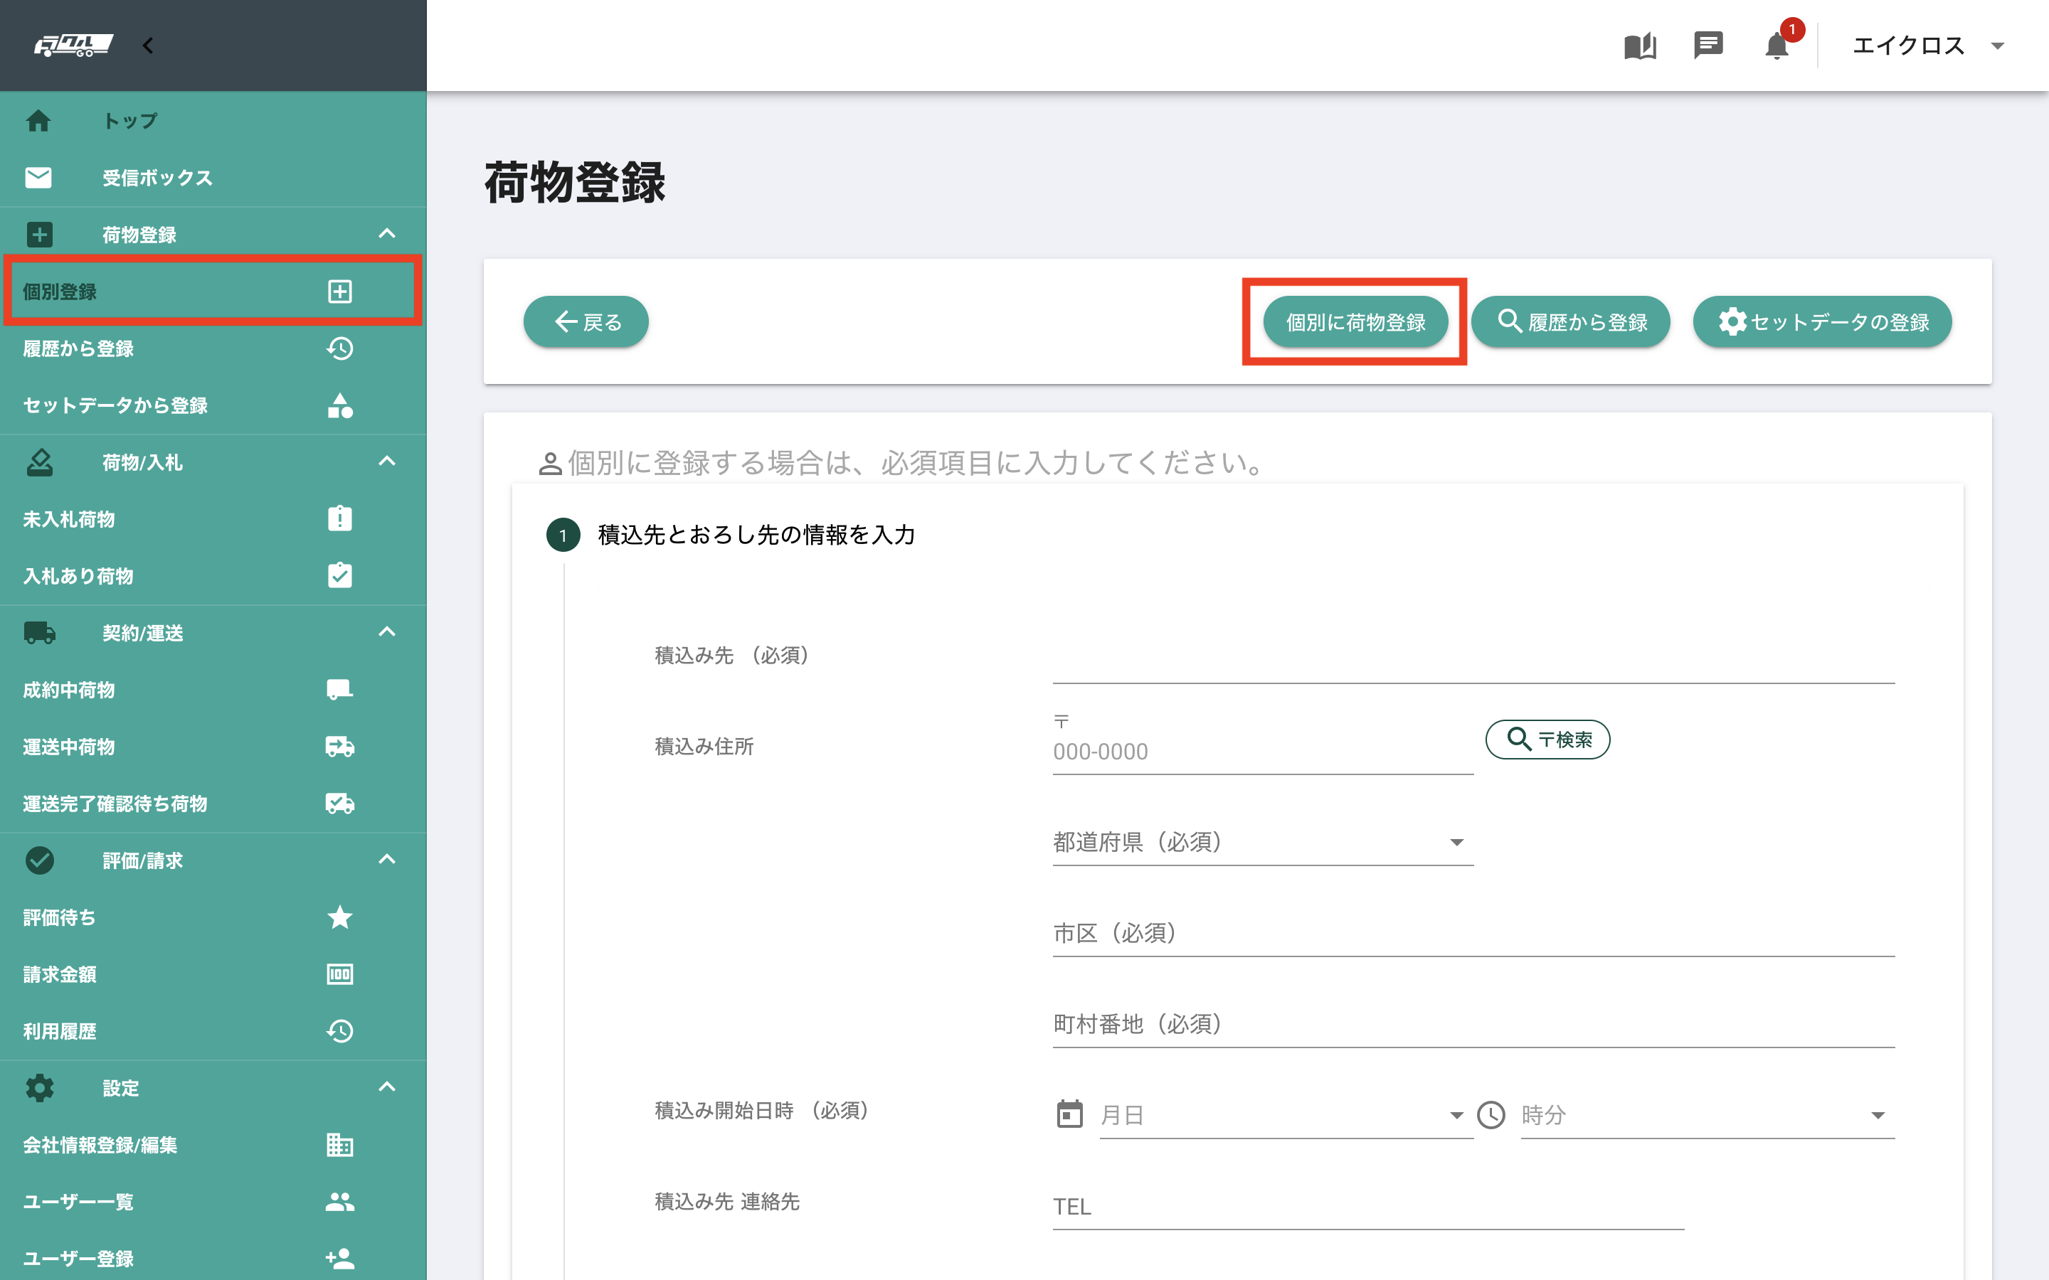Viewport: 2049px width, 1280px height.
Task: Focus the 町村番地 input field
Action: (x=1473, y=1024)
